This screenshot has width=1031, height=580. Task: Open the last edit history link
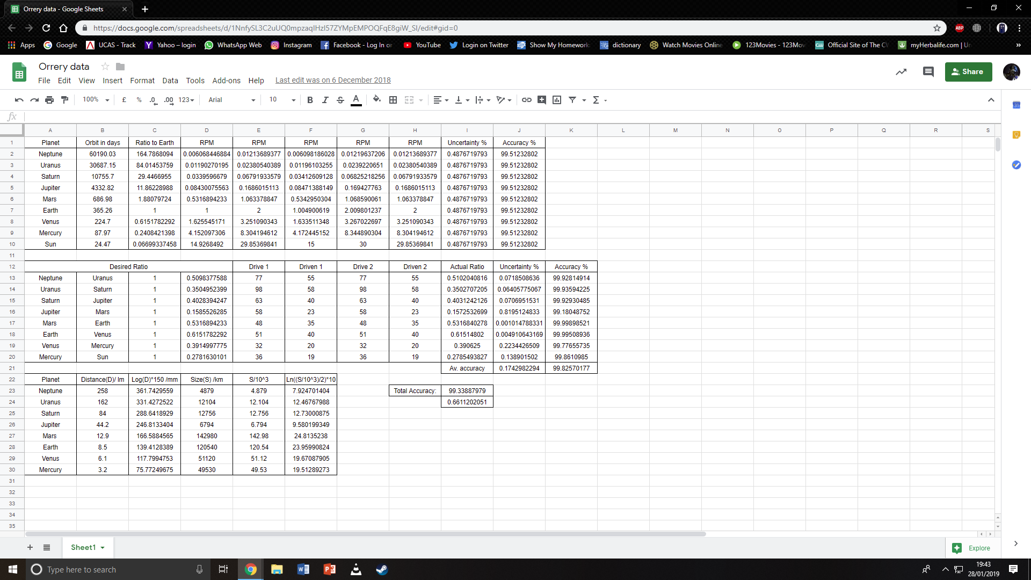coord(333,80)
